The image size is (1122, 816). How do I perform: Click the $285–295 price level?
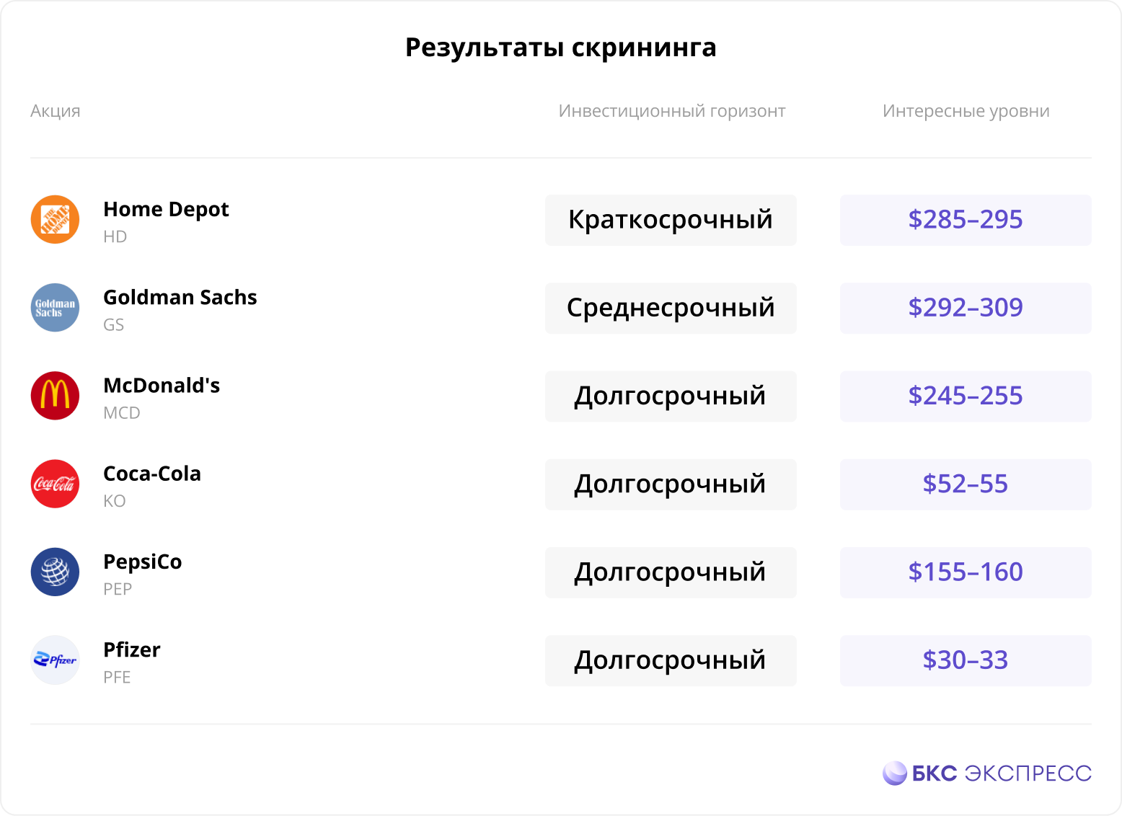[966, 220]
